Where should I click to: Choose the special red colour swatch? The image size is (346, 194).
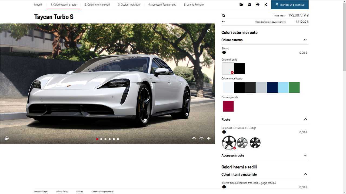tap(228, 106)
